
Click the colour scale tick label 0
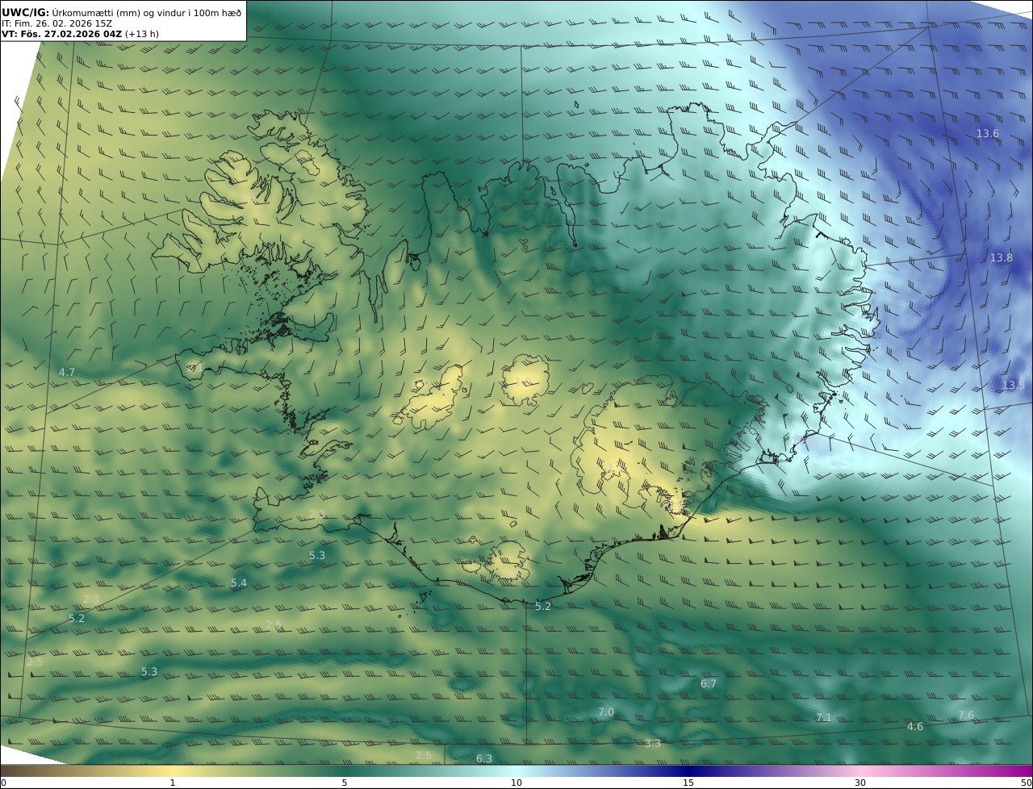[x=2, y=783]
